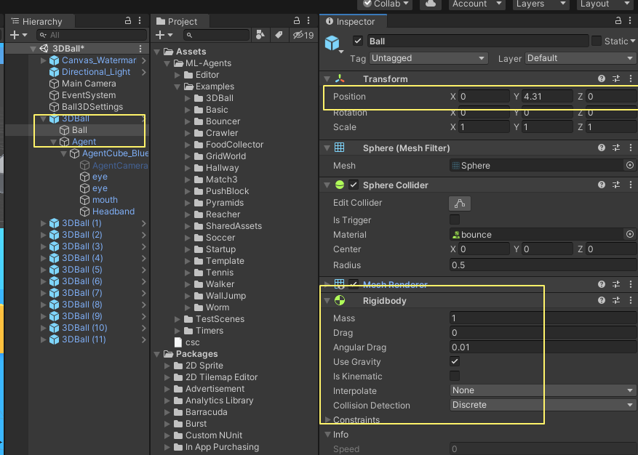
Task: Expand the Crawler folder
Action: [188, 133]
